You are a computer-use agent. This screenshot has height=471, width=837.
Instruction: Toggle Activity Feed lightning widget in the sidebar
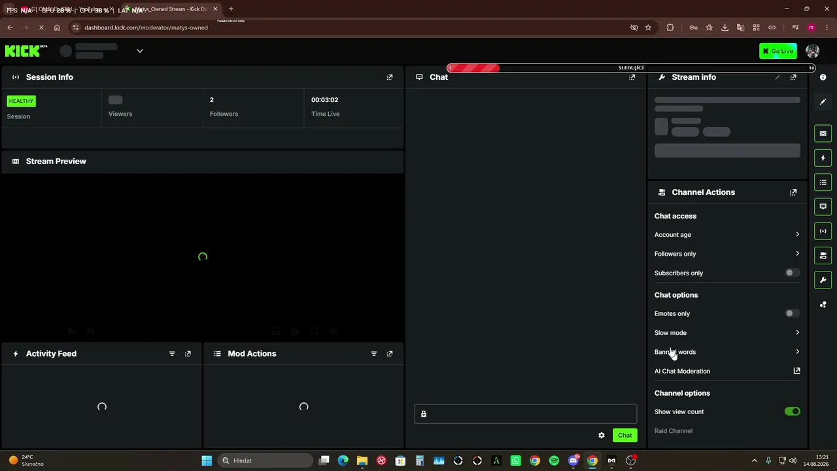coord(823,158)
